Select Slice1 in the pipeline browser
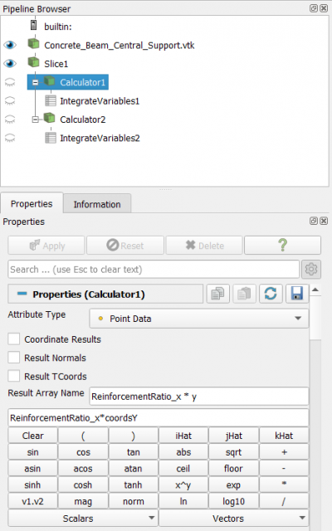Screen dimensions: 332x531 click(56, 64)
